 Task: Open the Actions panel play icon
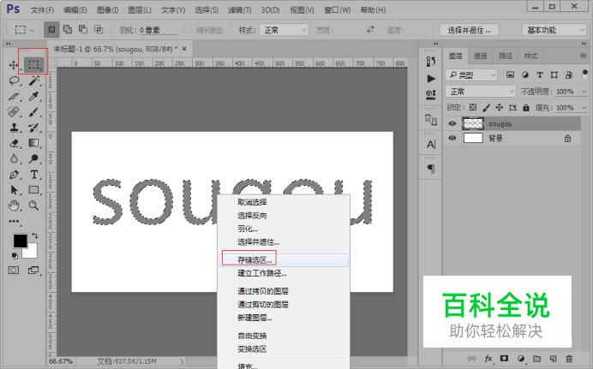[x=431, y=78]
